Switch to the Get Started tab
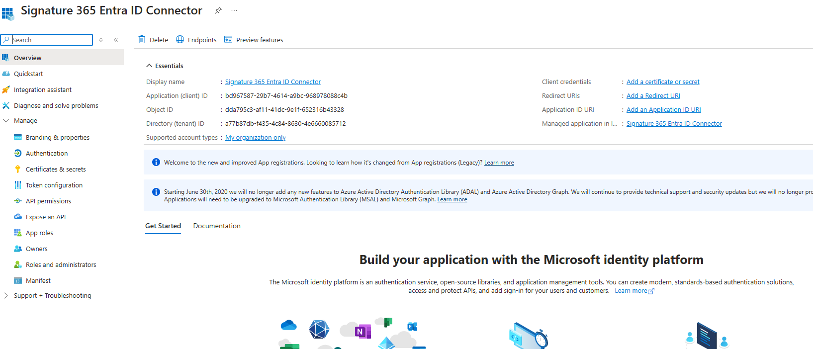813x349 pixels. (x=163, y=226)
